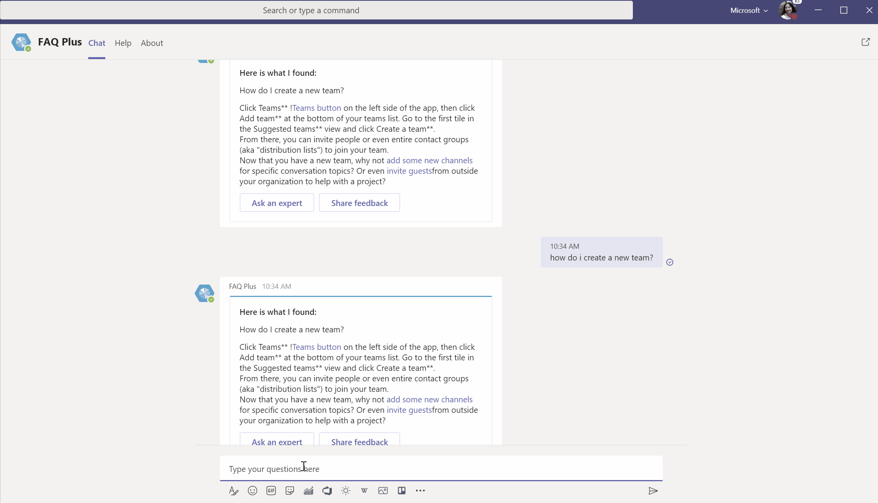The height and width of the screenshot is (503, 878).
Task: Expand the more options ellipsis toolbar
Action: click(420, 490)
